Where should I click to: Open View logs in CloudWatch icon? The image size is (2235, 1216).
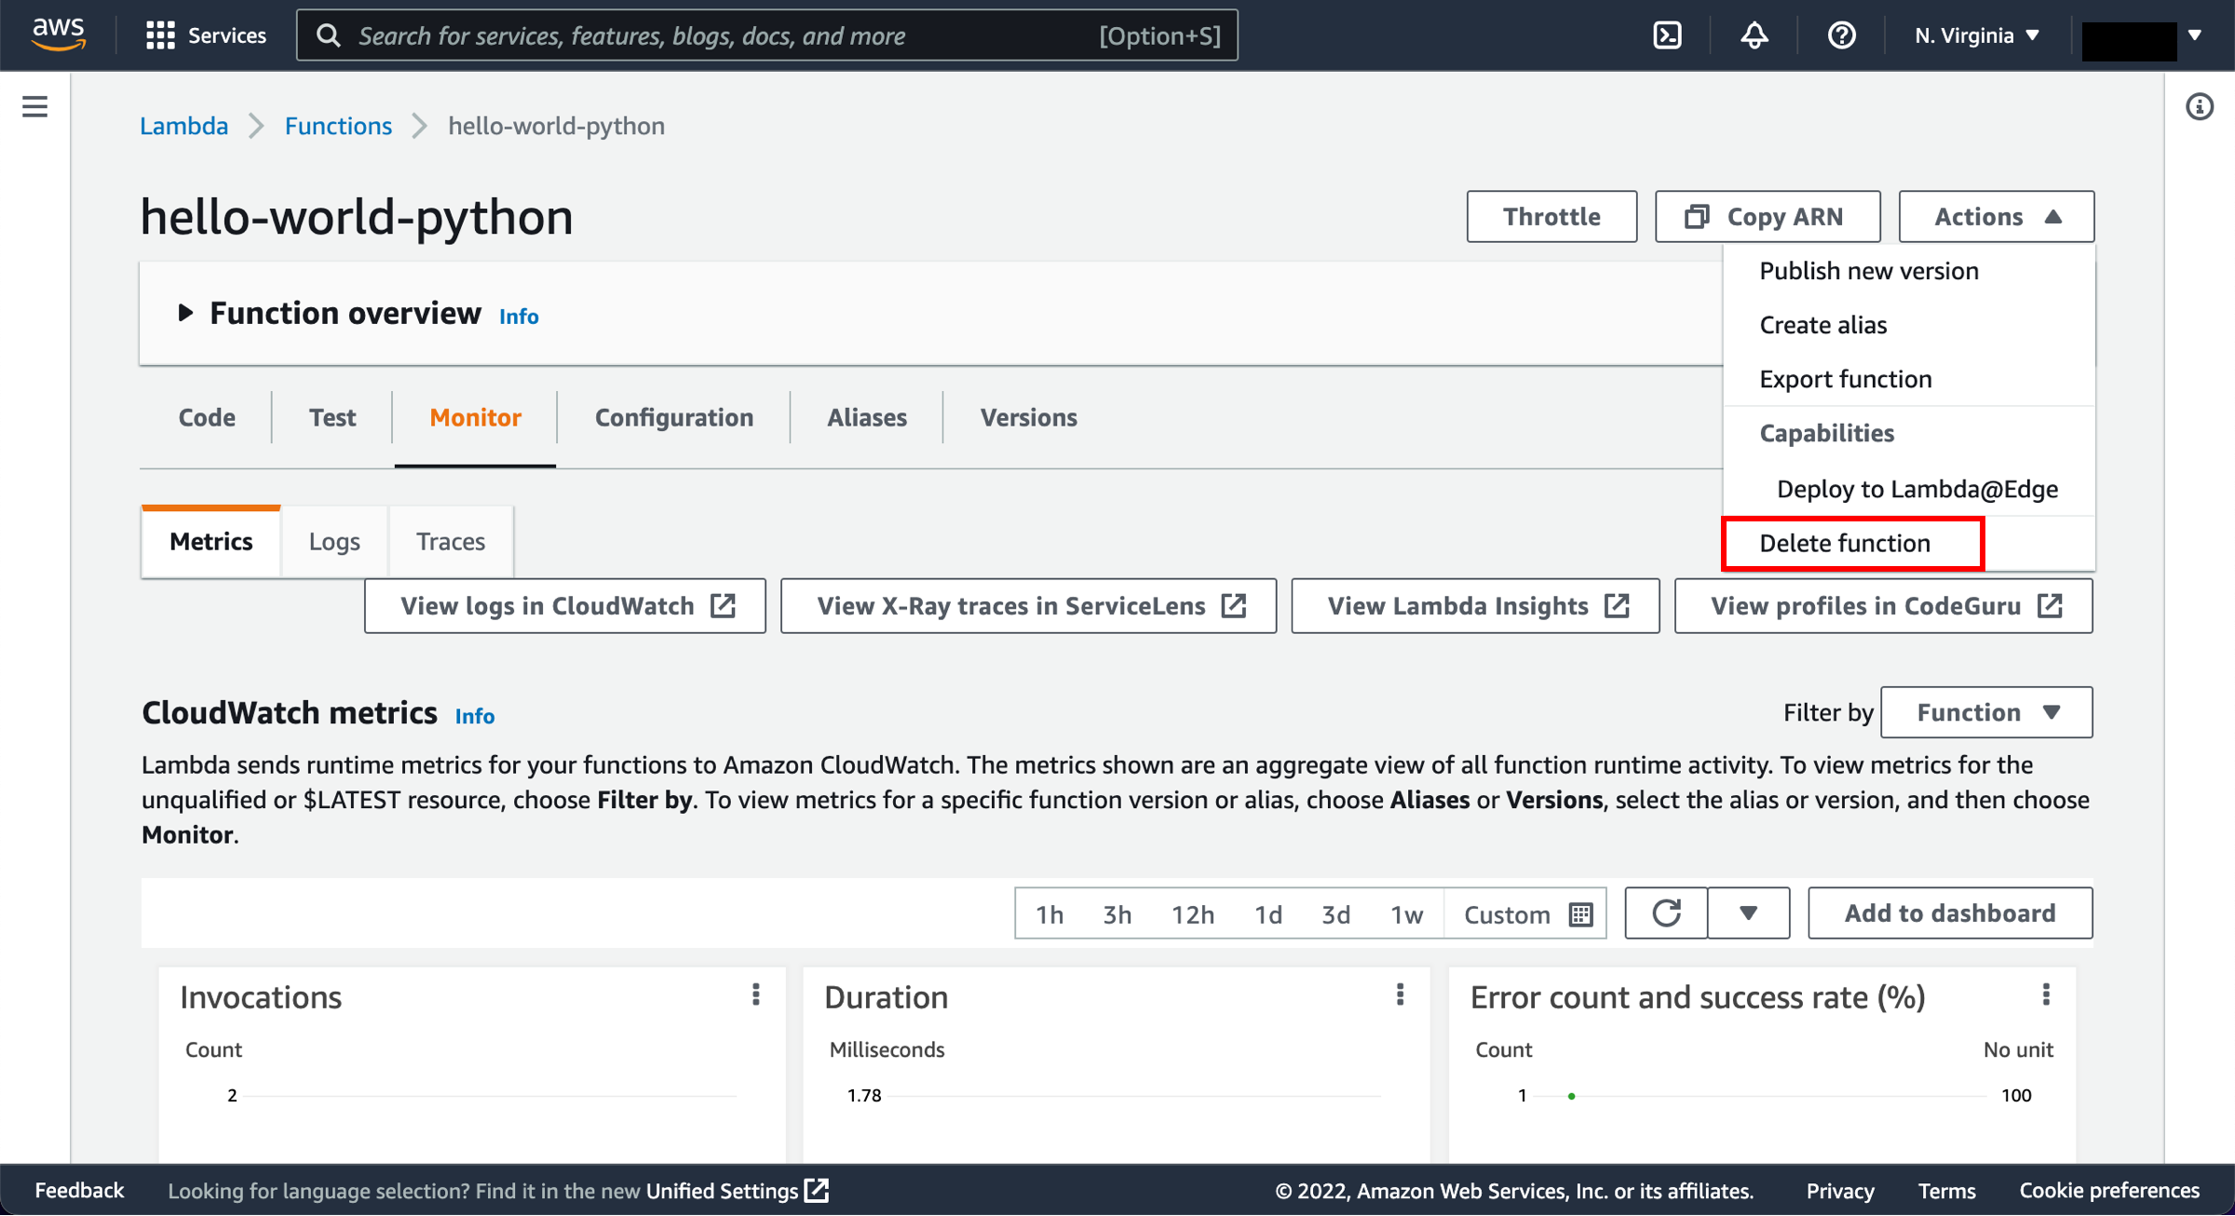pyautogui.click(x=723, y=605)
